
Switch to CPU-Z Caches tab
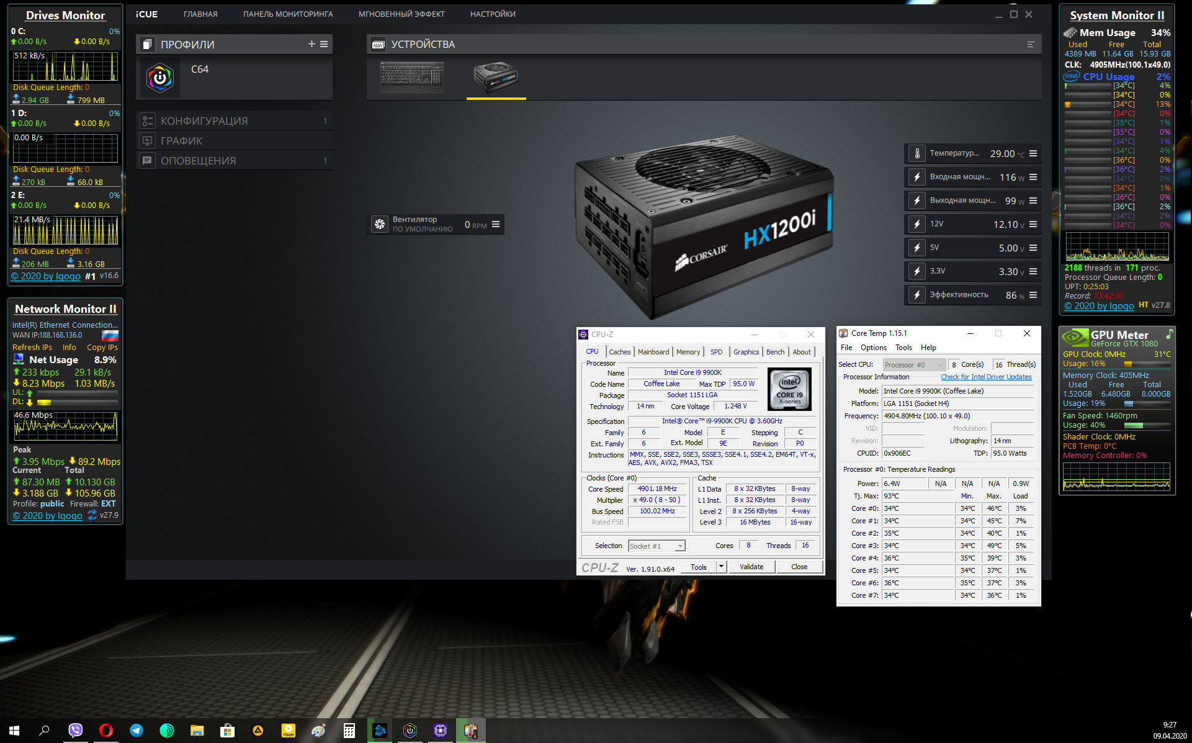point(619,352)
